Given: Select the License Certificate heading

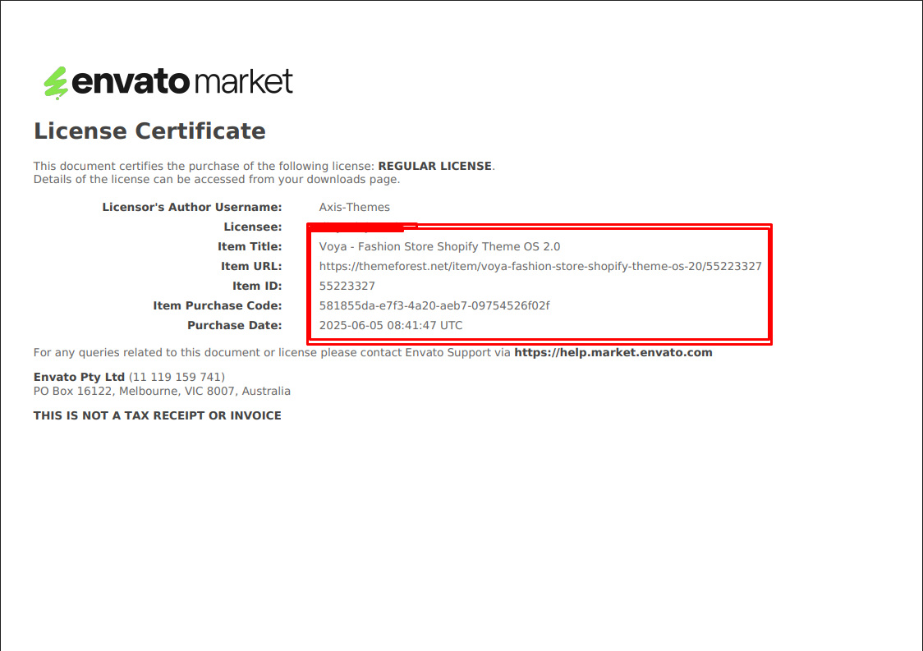Looking at the screenshot, I should (149, 131).
